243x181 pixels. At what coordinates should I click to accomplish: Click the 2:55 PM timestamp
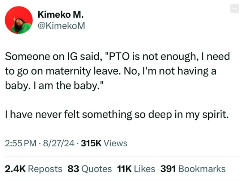click(x=21, y=143)
